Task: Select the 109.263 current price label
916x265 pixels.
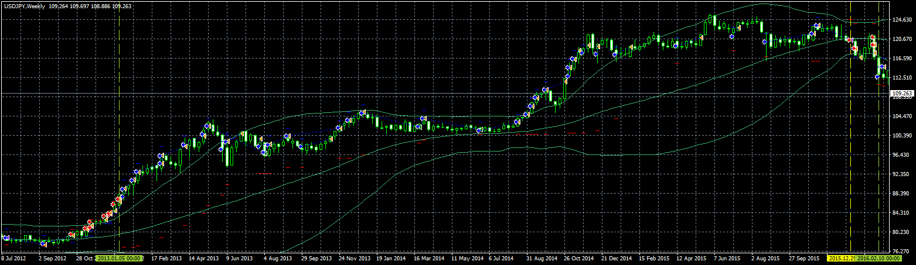Action: (903, 93)
